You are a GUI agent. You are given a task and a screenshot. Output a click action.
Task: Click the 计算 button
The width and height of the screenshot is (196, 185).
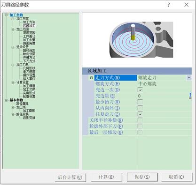click(106, 177)
